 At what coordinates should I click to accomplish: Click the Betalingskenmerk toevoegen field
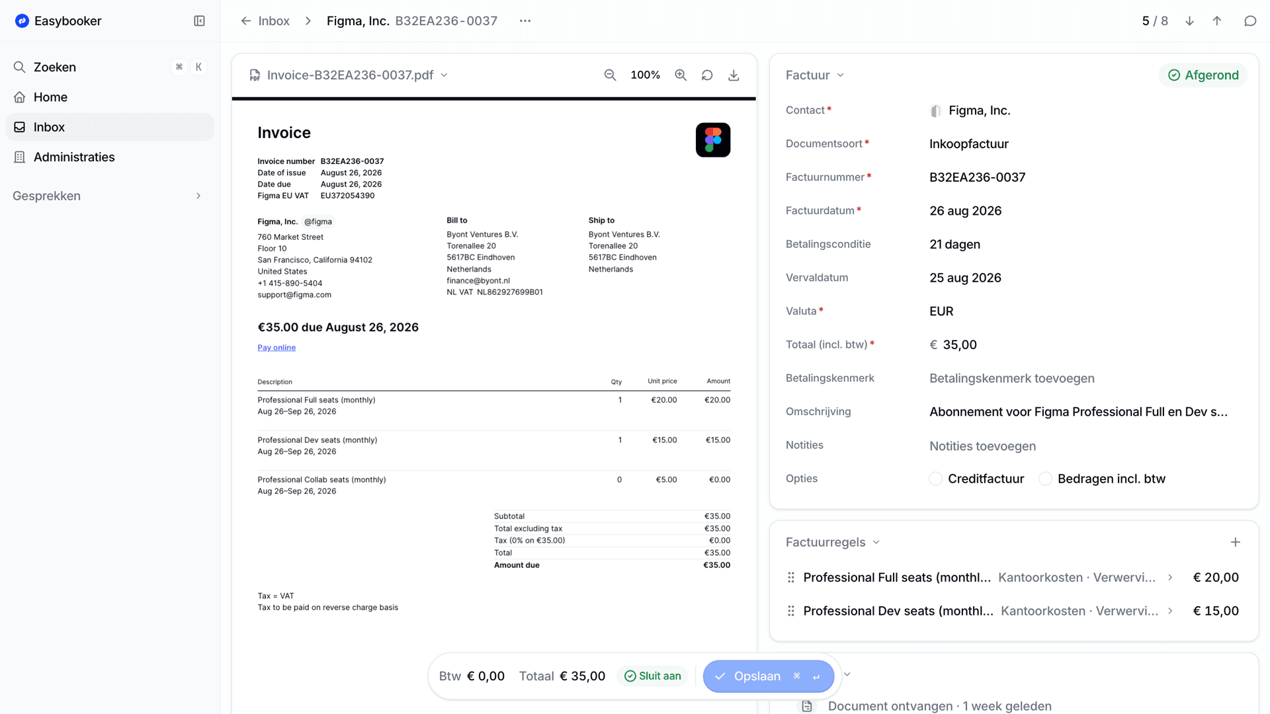[x=1012, y=378]
